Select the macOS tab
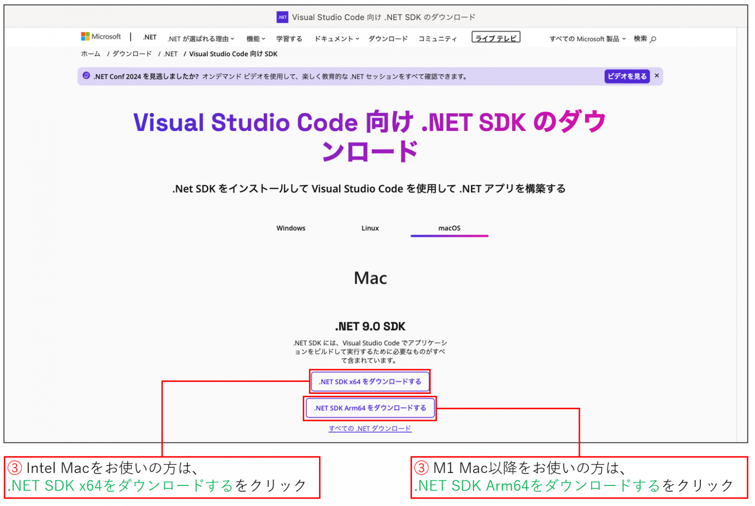The width and height of the screenshot is (755, 506). (449, 228)
